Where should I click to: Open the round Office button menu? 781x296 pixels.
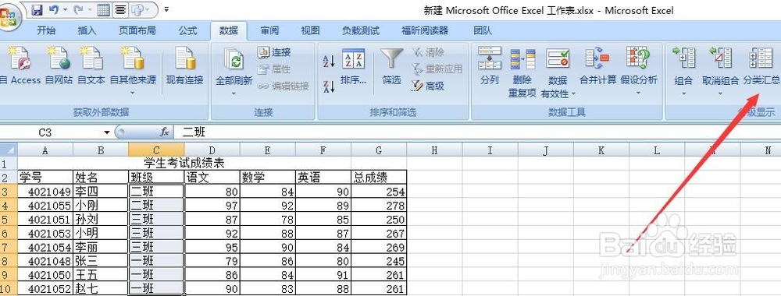pyautogui.click(x=9, y=19)
